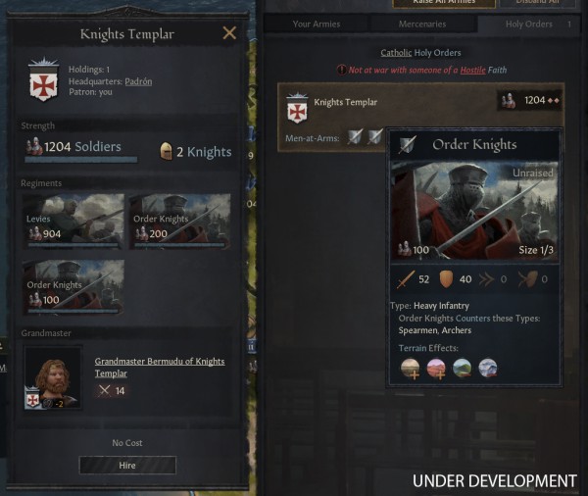Click the Knights Templar coat of arms shield
This screenshot has width=588, height=496.
44,79
